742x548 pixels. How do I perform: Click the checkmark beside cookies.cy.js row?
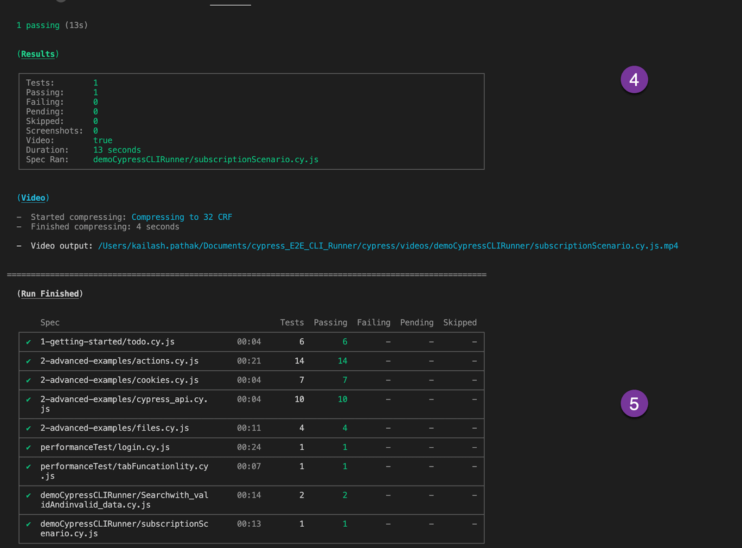[x=29, y=380]
